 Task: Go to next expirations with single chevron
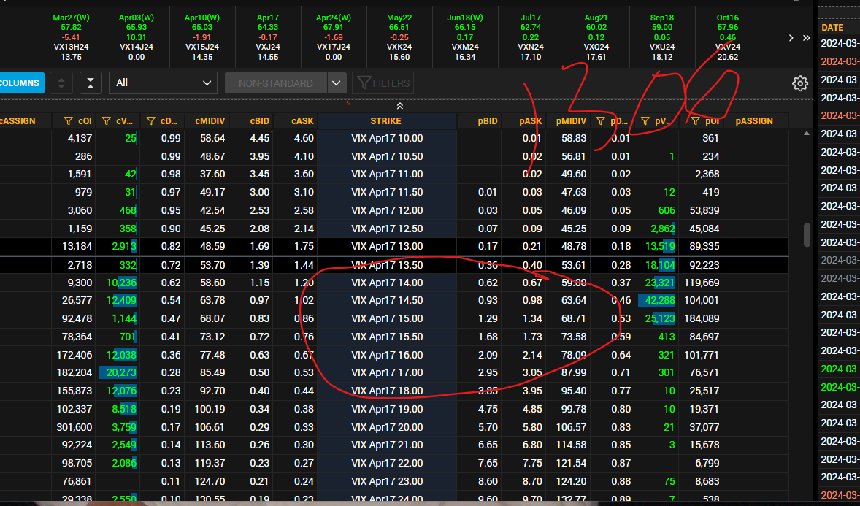[x=791, y=38]
